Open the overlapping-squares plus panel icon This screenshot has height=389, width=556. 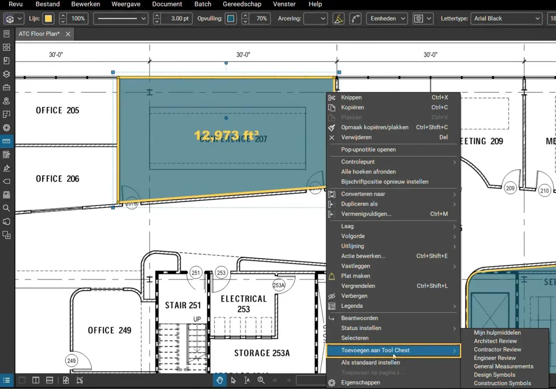pyautogui.click(x=7, y=235)
